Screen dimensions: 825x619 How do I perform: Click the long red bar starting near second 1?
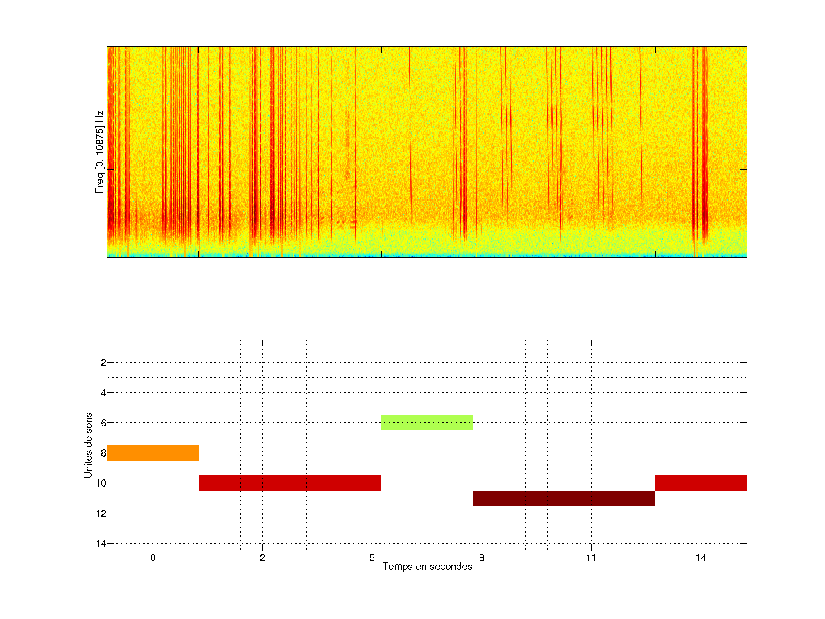[289, 483]
